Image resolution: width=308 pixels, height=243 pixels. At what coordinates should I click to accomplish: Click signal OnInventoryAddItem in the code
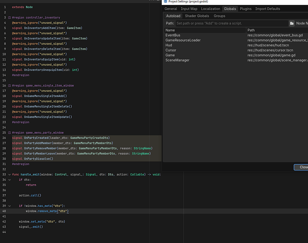[47, 28]
